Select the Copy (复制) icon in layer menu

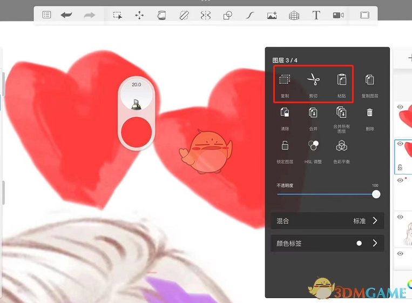[285, 80]
